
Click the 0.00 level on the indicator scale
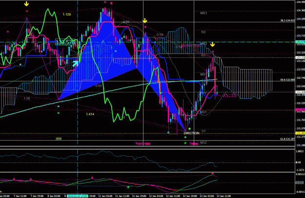[x=298, y=162]
